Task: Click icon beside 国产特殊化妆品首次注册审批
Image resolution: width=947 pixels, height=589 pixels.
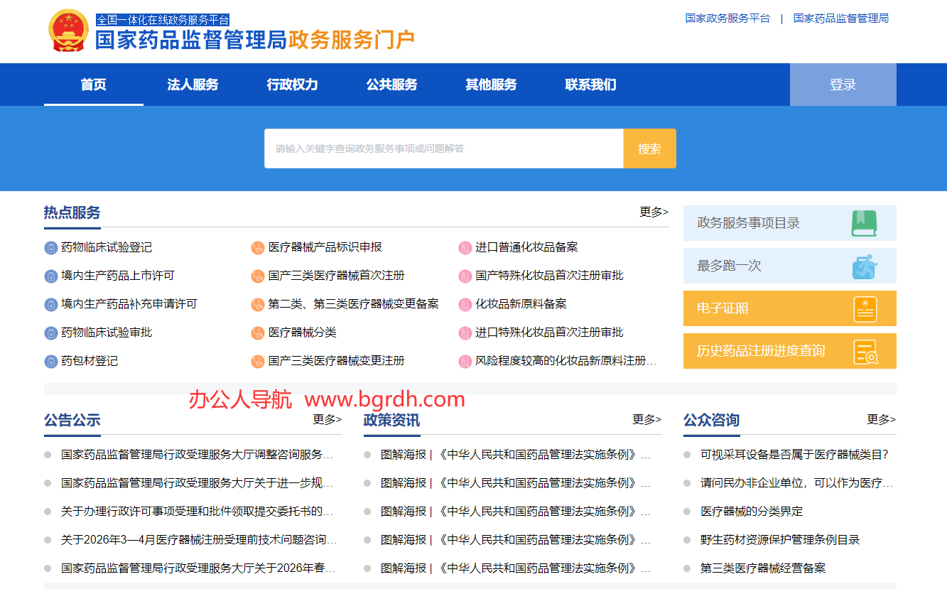Action: pos(465,276)
